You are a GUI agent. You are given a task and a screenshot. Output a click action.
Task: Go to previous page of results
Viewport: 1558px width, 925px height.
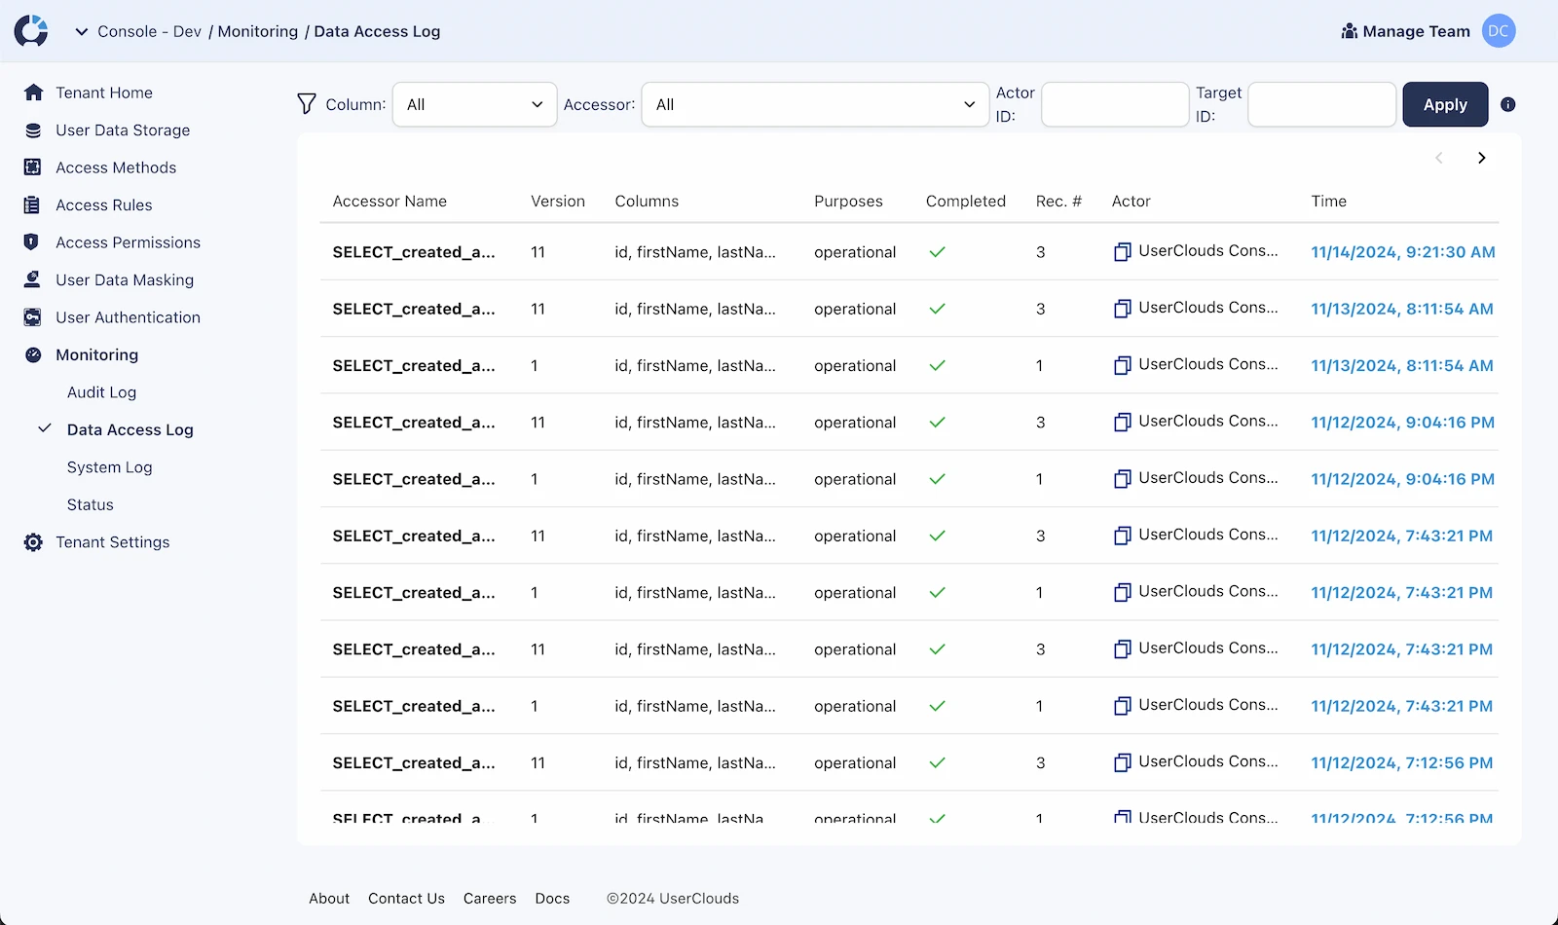[x=1439, y=158]
